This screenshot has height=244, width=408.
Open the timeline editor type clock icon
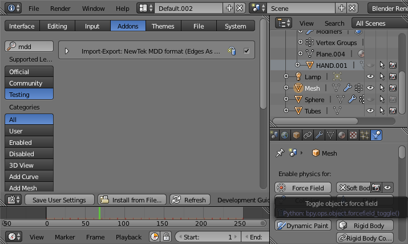click(14, 237)
